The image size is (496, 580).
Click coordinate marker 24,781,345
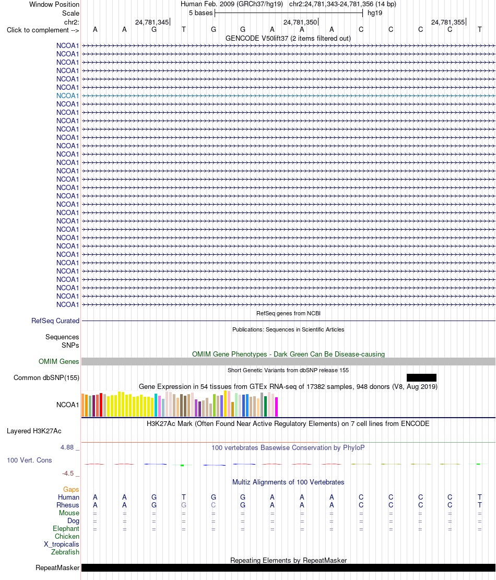[152, 22]
